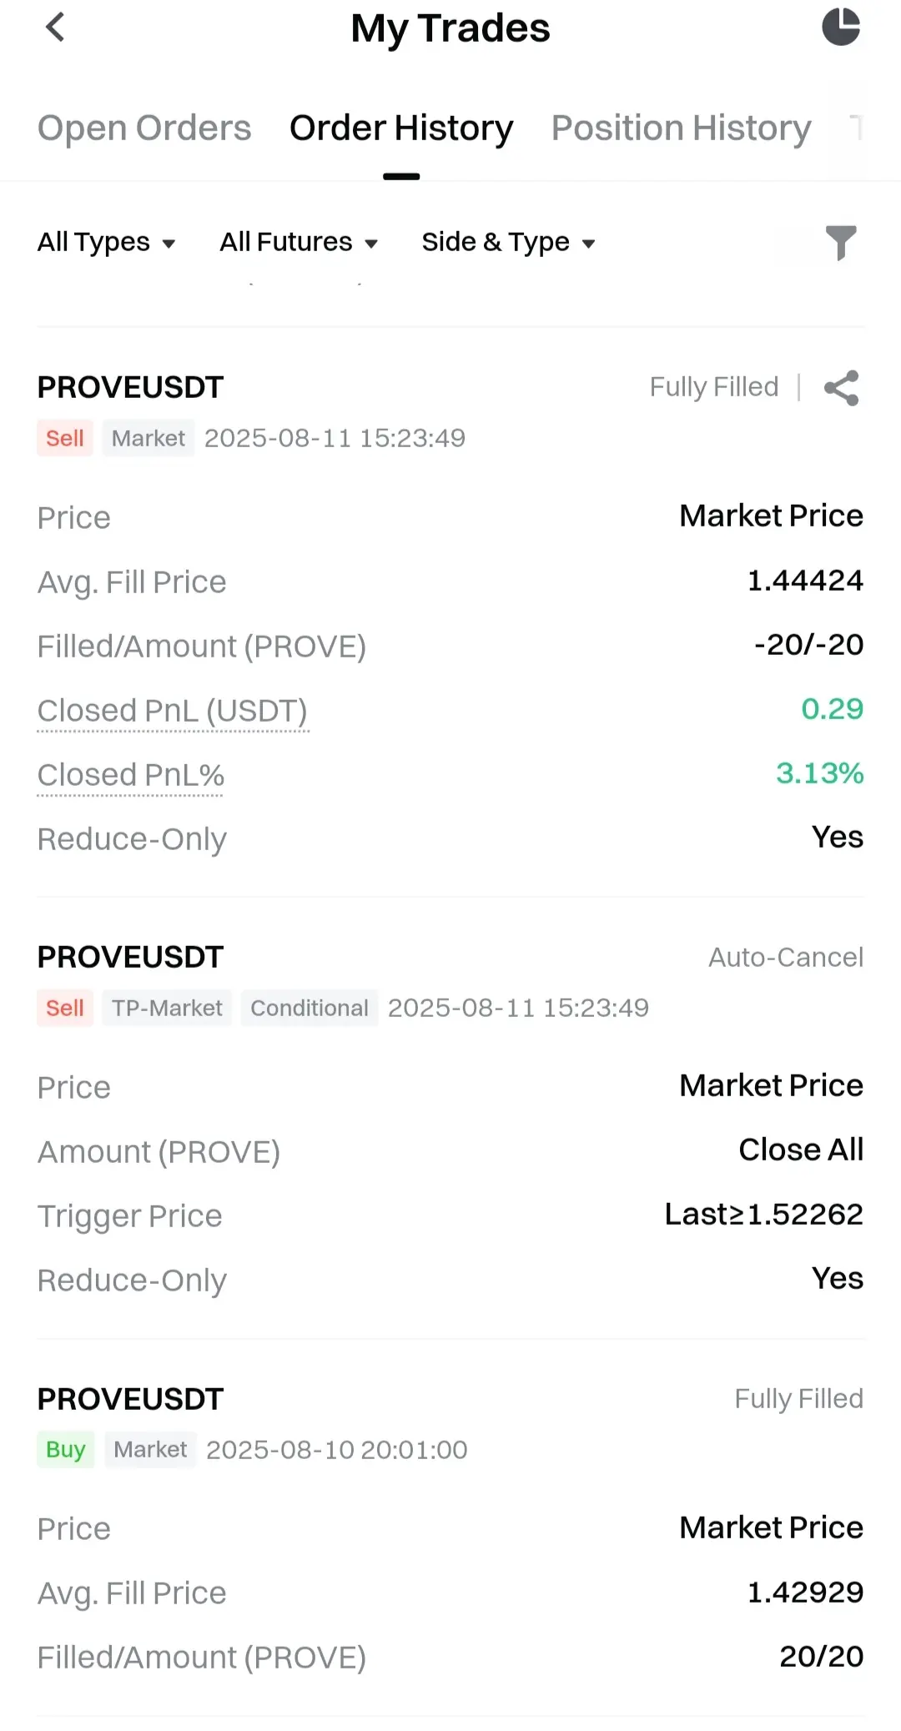Open the Auto-Cancel PROVEUSDT TP-Market order
Image resolution: width=901 pixels, height=1731 pixels.
coord(450,1118)
